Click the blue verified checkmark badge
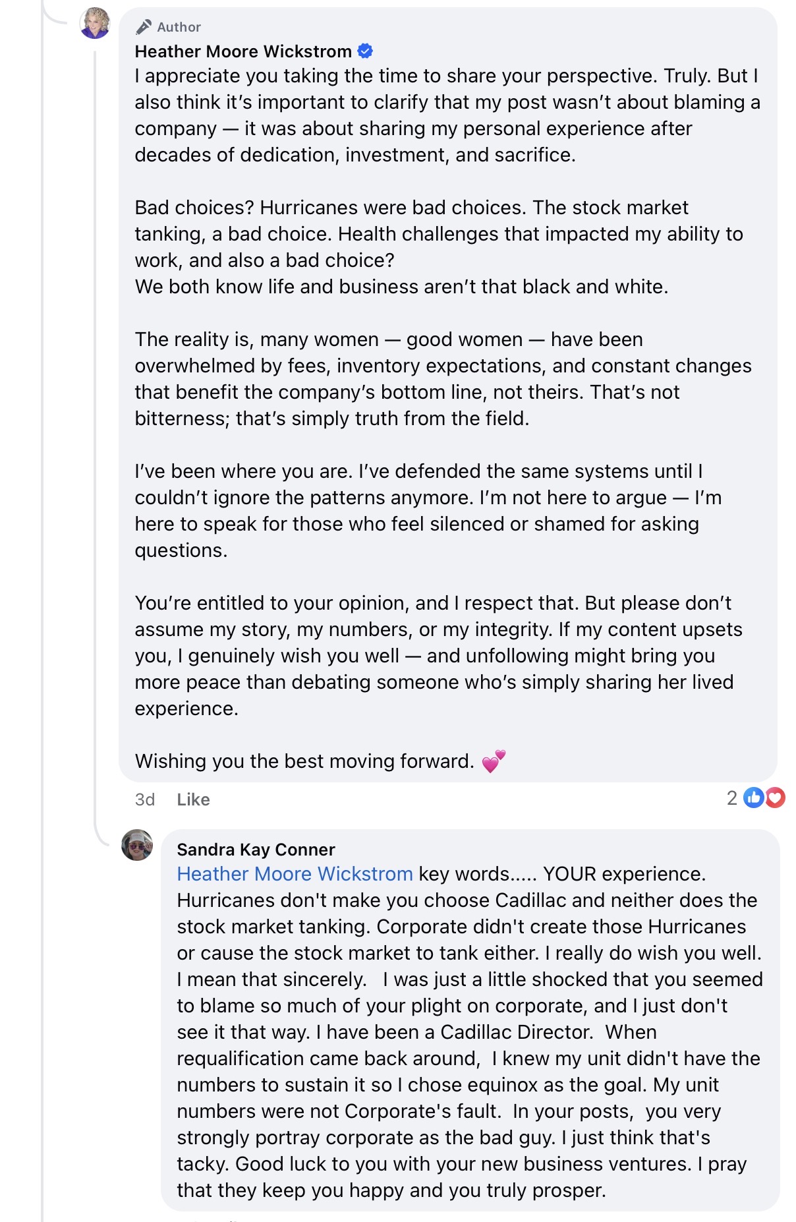796x1222 pixels. click(365, 51)
